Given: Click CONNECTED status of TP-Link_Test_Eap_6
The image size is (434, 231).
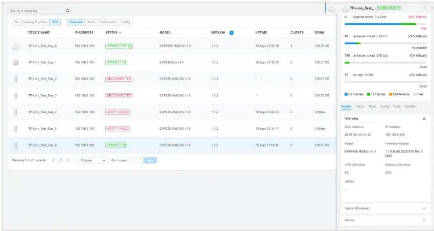Looking at the screenshot, I should coord(116,145).
